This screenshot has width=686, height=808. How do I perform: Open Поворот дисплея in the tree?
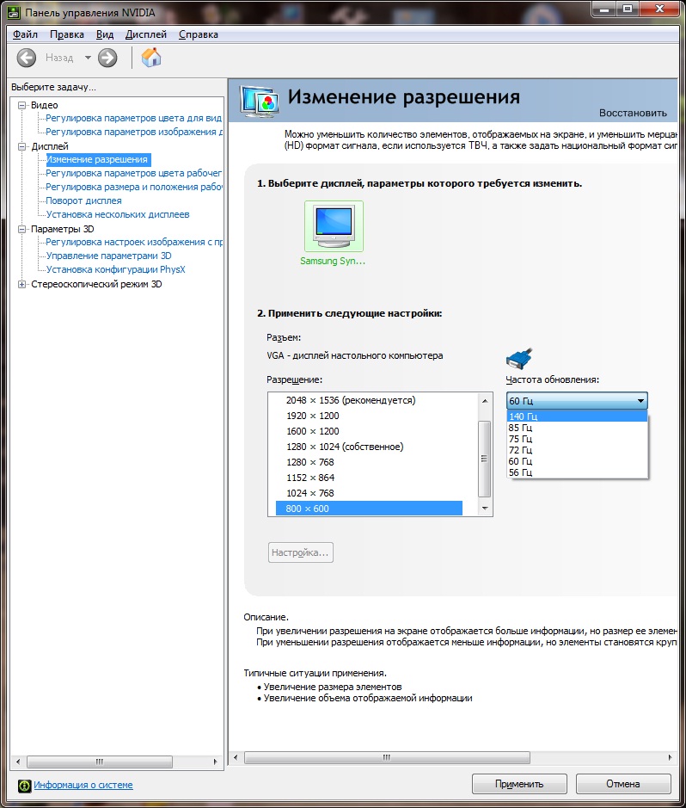84,200
